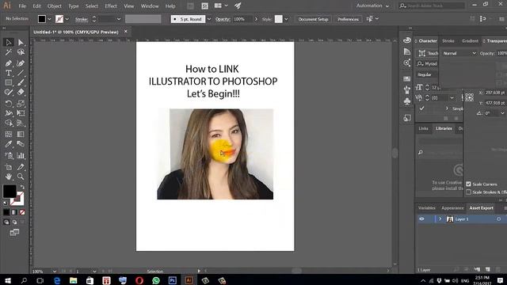Pick the Magic Wand tool
Image resolution: width=507 pixels, height=285 pixels.
tap(9, 52)
